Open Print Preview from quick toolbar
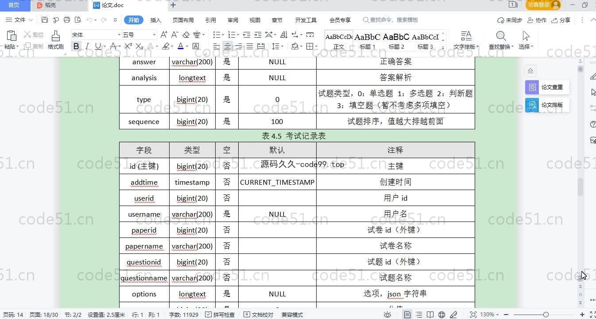Image resolution: width=596 pixels, height=319 pixels. 78,20
